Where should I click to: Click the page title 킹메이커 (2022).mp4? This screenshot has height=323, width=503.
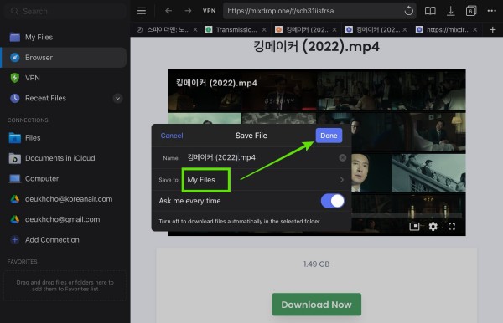coord(316,46)
